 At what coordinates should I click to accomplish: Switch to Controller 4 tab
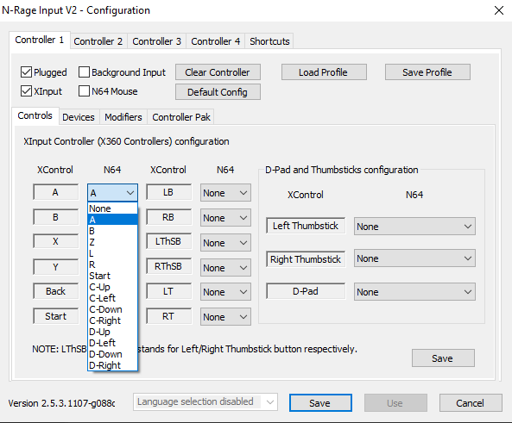[216, 41]
